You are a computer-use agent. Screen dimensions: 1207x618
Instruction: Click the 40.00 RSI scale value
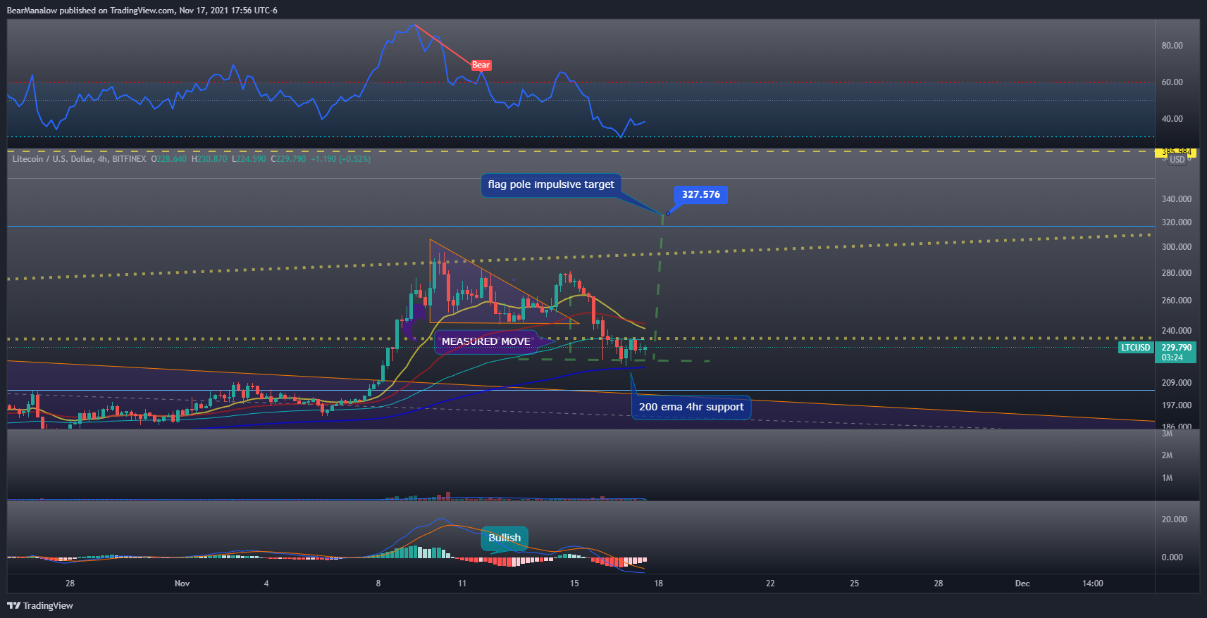point(1172,119)
